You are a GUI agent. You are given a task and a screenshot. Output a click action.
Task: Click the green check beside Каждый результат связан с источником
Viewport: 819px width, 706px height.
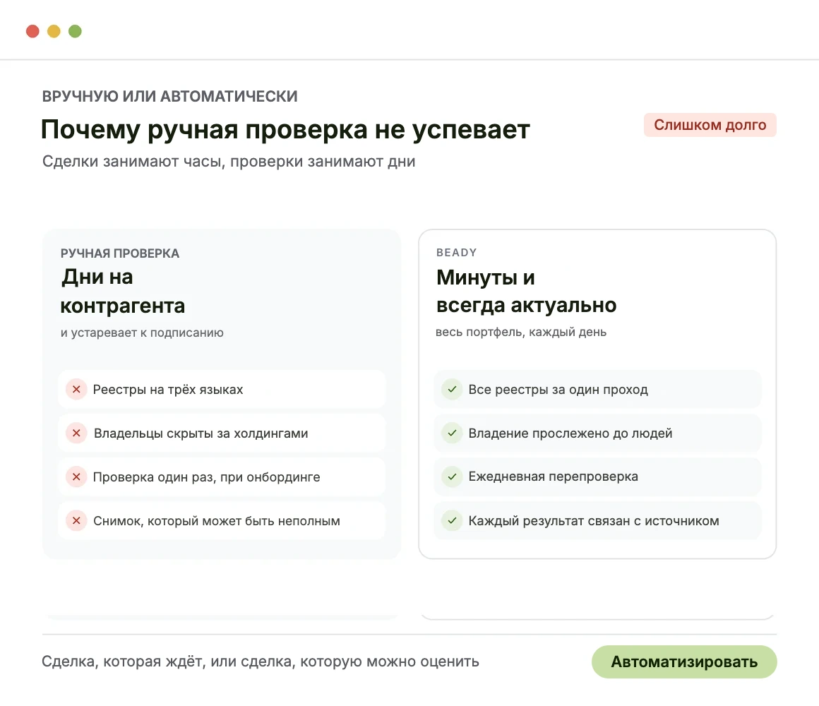point(452,520)
